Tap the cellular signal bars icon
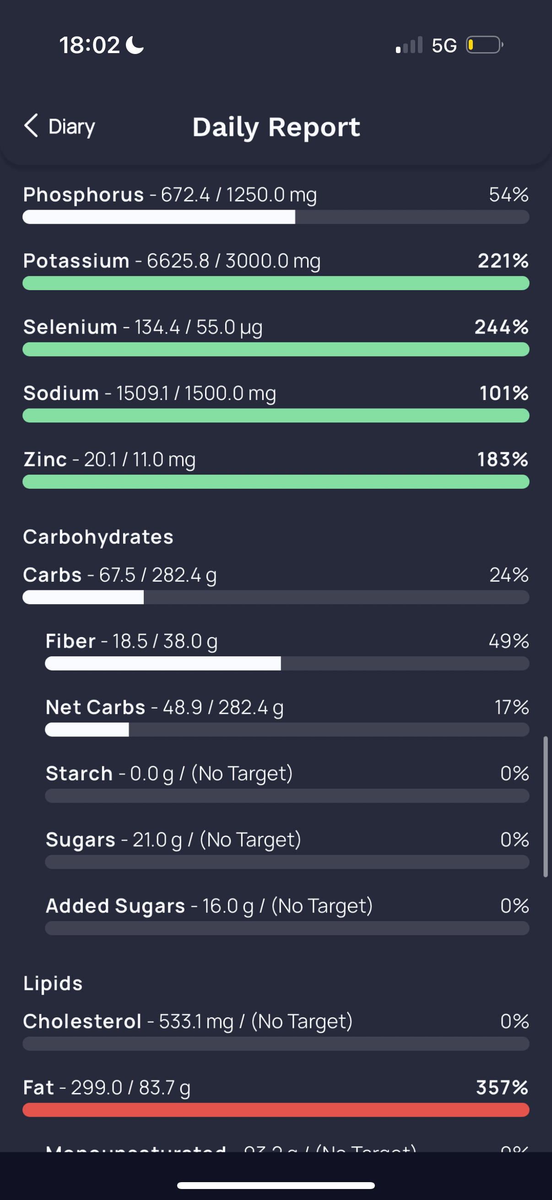The image size is (552, 1200). (409, 45)
